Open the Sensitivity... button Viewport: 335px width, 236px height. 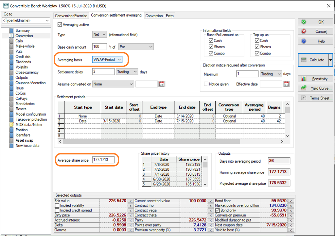315,79
